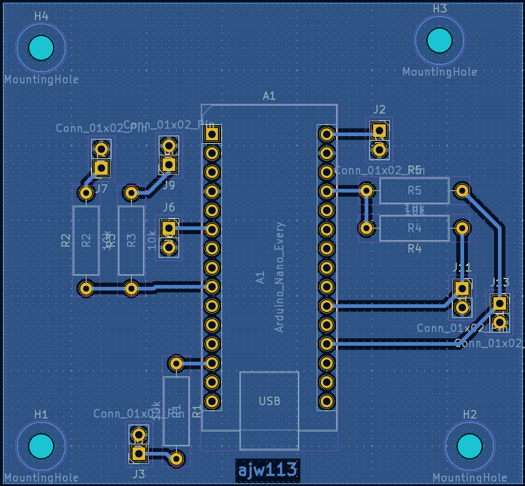Screen dimensions: 525x486
Task: Select the right pad of resistor R5
Action: pyautogui.click(x=462, y=191)
